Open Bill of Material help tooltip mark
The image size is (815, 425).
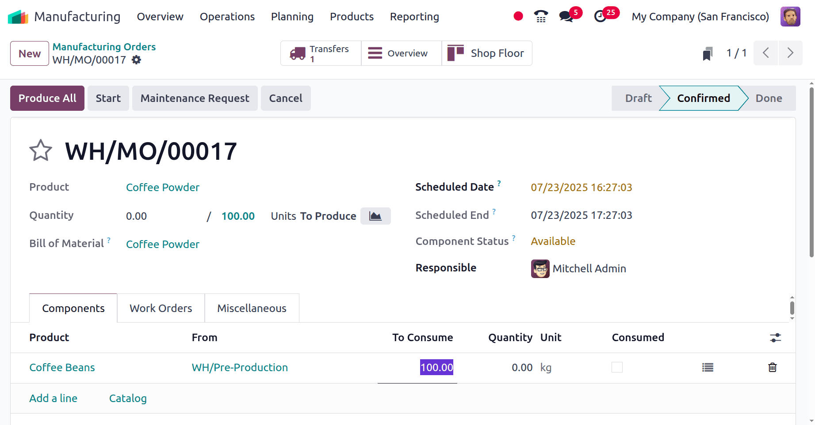(109, 240)
